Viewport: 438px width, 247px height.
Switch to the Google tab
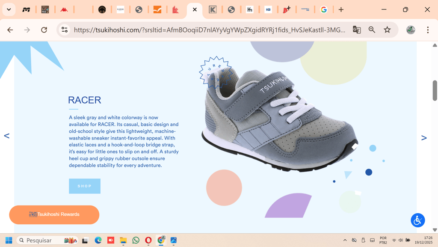(x=323, y=10)
